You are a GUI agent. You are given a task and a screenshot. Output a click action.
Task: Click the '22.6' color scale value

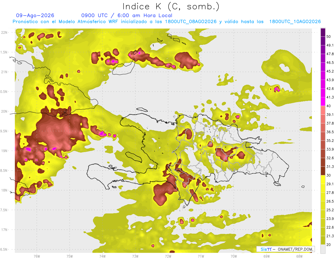[x=330, y=227]
